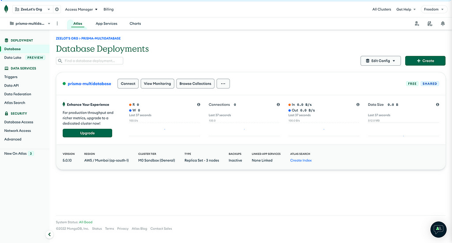452x243 pixels.
Task: Open cluster more options ellipsis button
Action: 223,83
